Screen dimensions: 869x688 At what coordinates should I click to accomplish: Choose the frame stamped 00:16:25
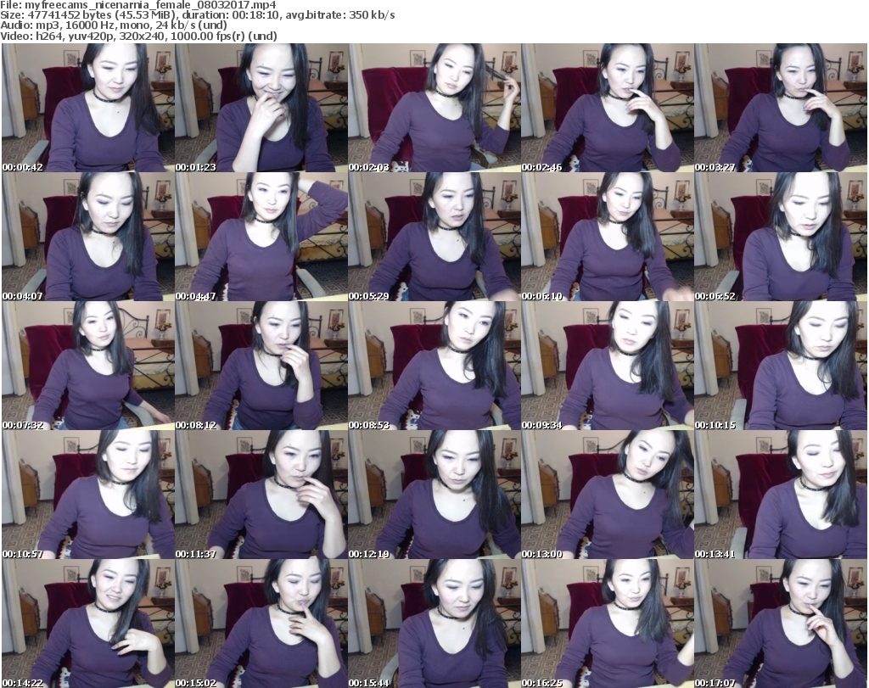tap(608, 624)
